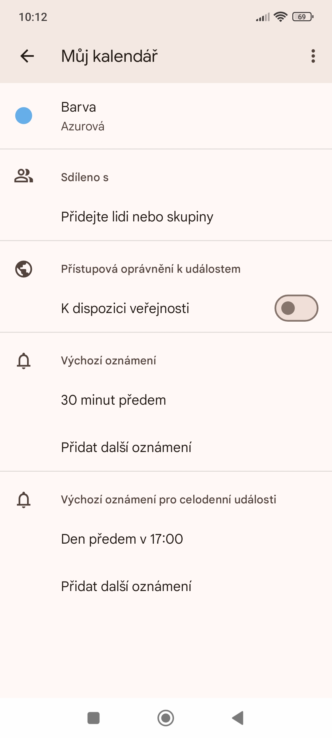Open the Barva color setting
Image resolution: width=332 pixels, height=738 pixels.
coord(78,107)
